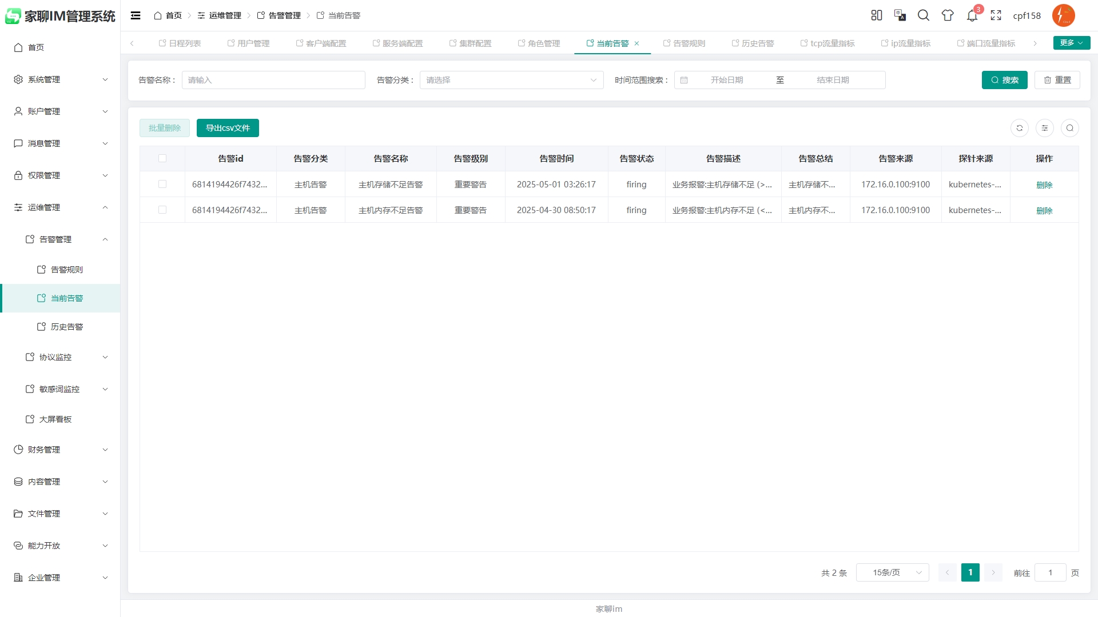Collapse sidebar with the hamburger menu icon
Viewport: 1098px width, 617px height.
(136, 15)
